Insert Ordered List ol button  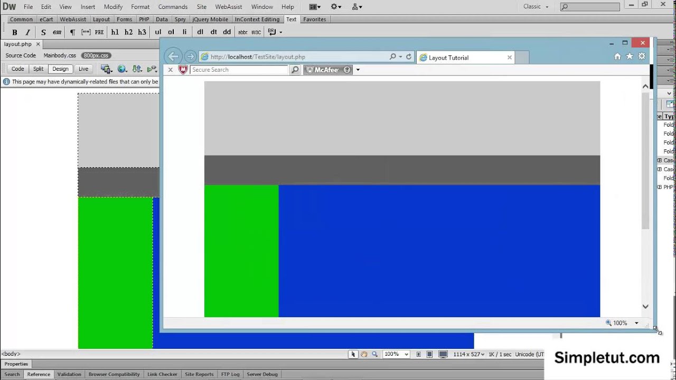[171, 32]
